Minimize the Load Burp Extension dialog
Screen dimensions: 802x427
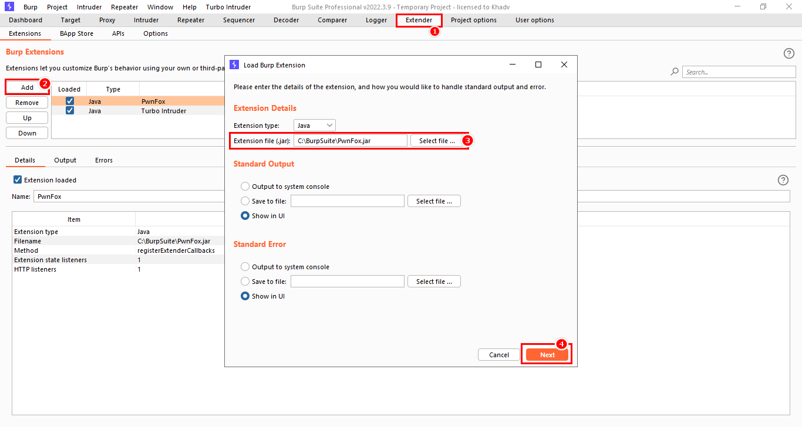[513, 65]
